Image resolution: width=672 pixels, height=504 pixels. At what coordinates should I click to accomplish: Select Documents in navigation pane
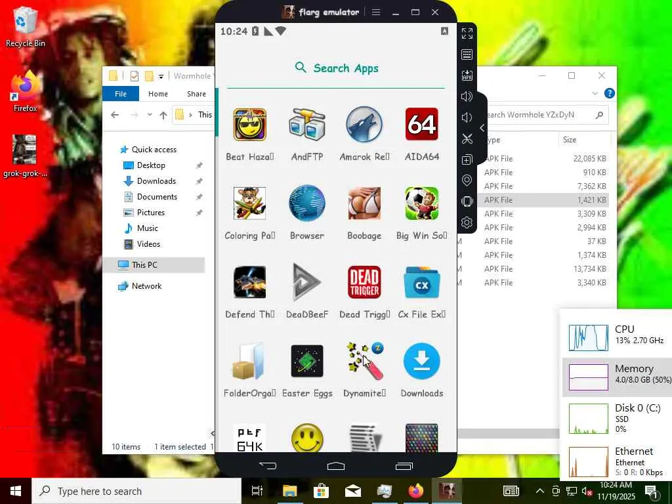[x=157, y=197]
